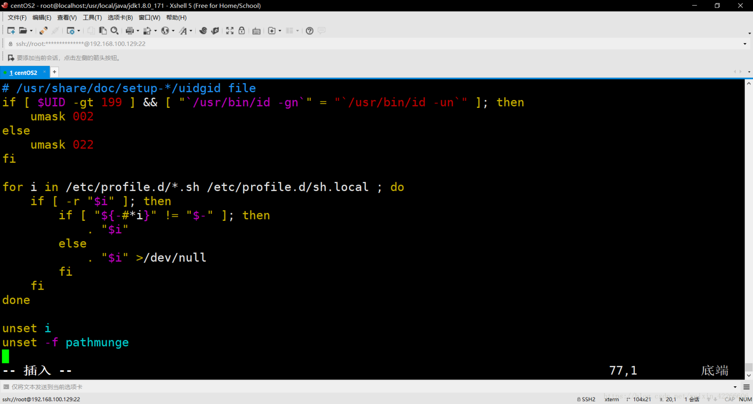Click the 1 会话 session count status
Viewport: 753px width, 404px height.
(692, 399)
